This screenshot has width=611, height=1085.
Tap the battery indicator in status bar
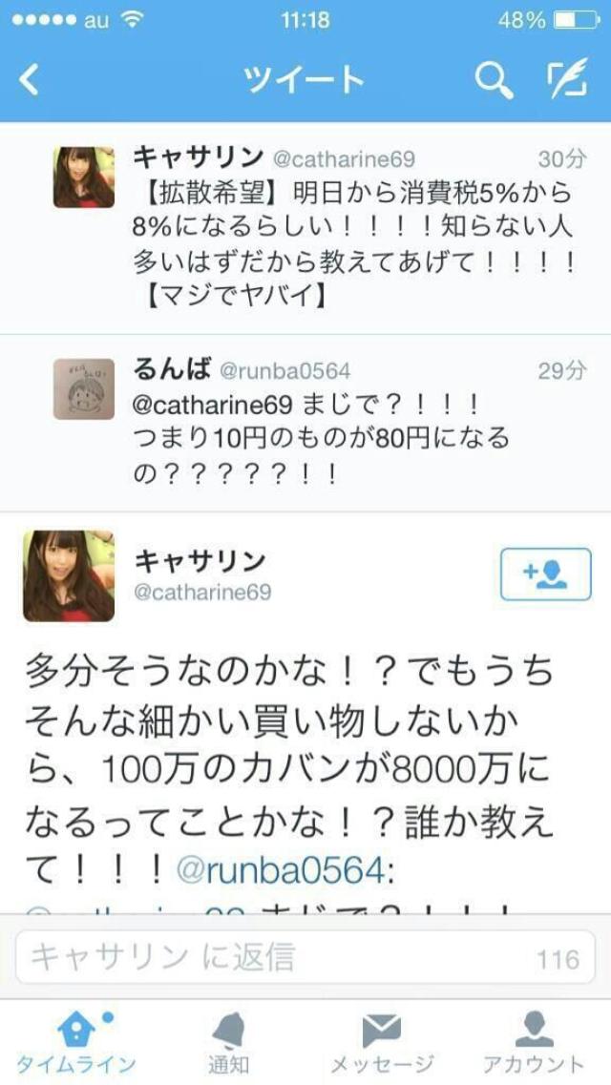[577, 20]
